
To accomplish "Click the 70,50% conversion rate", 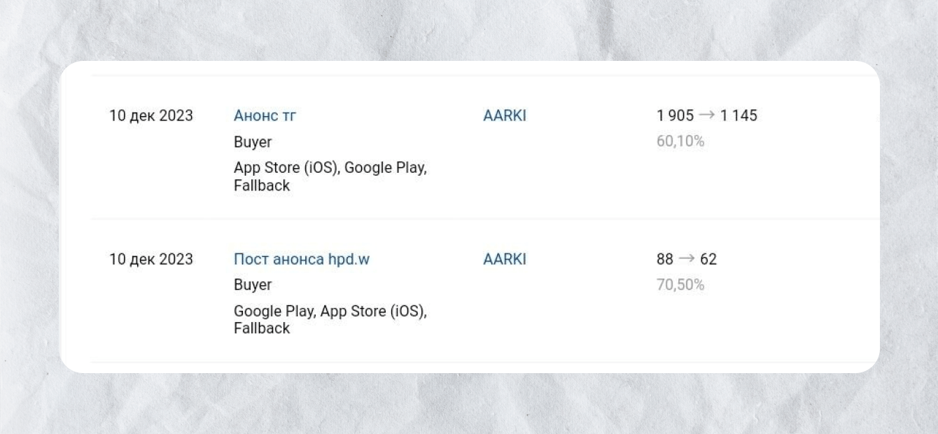I will [680, 286].
